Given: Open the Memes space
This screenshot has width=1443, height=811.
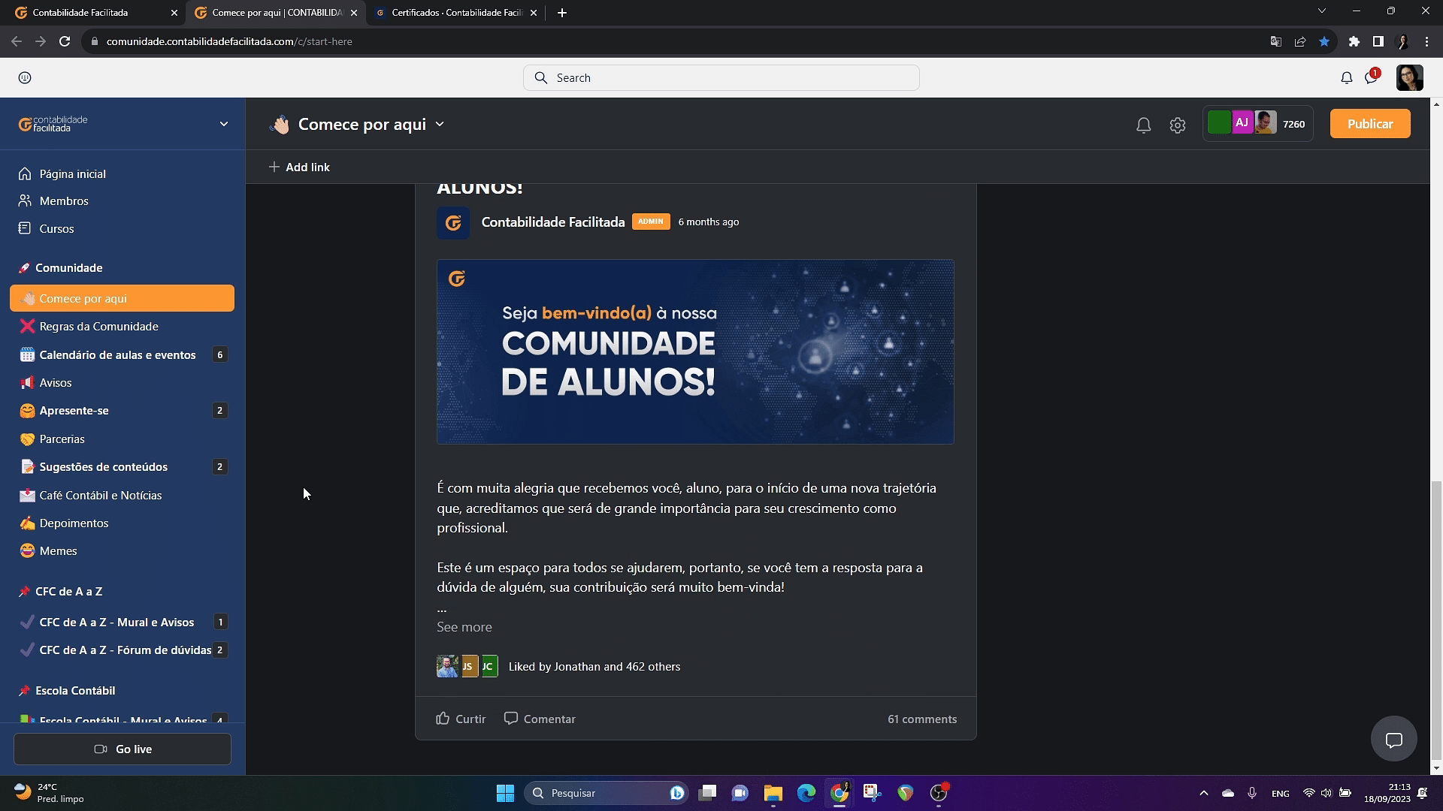Looking at the screenshot, I should pos(122,550).
